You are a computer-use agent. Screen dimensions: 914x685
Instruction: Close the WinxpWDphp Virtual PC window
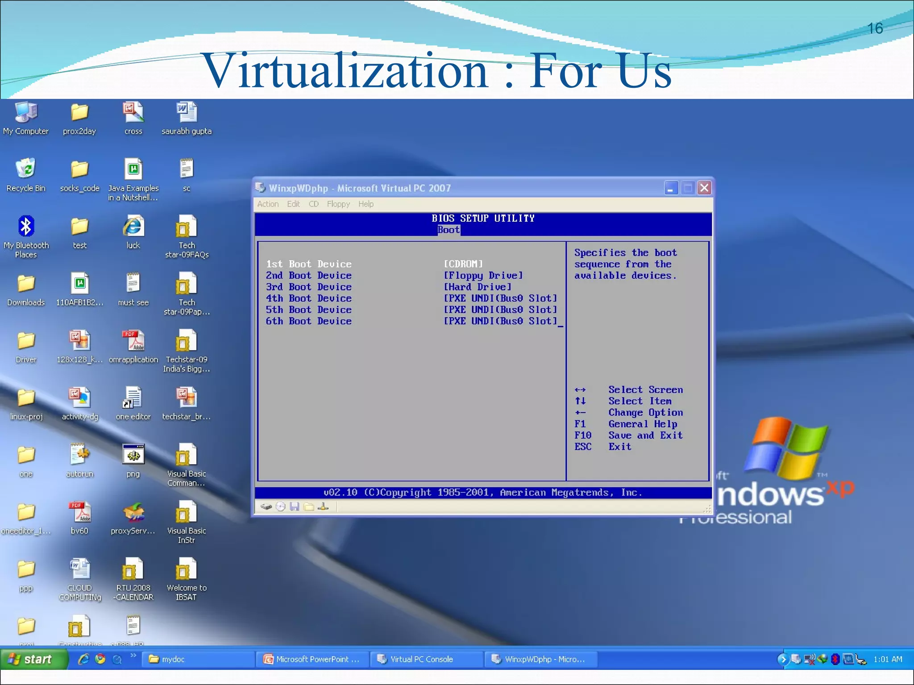(704, 188)
